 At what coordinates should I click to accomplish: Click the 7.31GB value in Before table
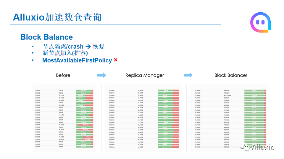pos(61,90)
